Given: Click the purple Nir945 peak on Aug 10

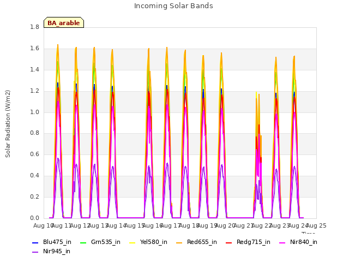Looking at the screenshot, I should [58, 158].
